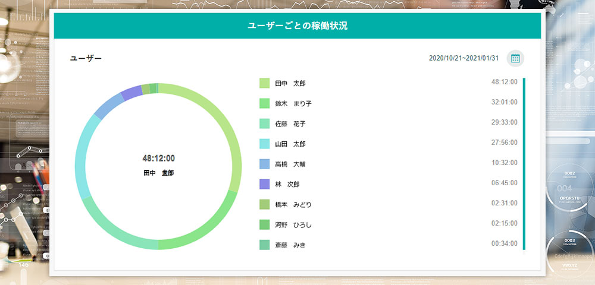The height and width of the screenshot is (285, 595).
Task: Click the name 橋本 みどり in the legend
Action: click(x=293, y=205)
